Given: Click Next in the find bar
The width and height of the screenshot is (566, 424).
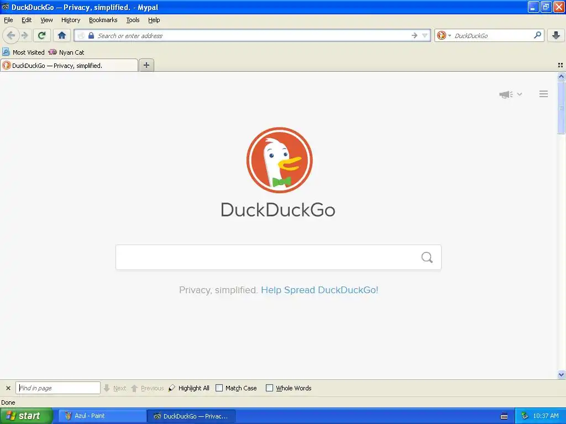Looking at the screenshot, I should [x=115, y=388].
